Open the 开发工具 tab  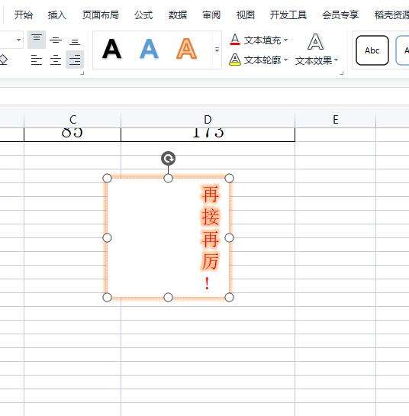(x=288, y=15)
